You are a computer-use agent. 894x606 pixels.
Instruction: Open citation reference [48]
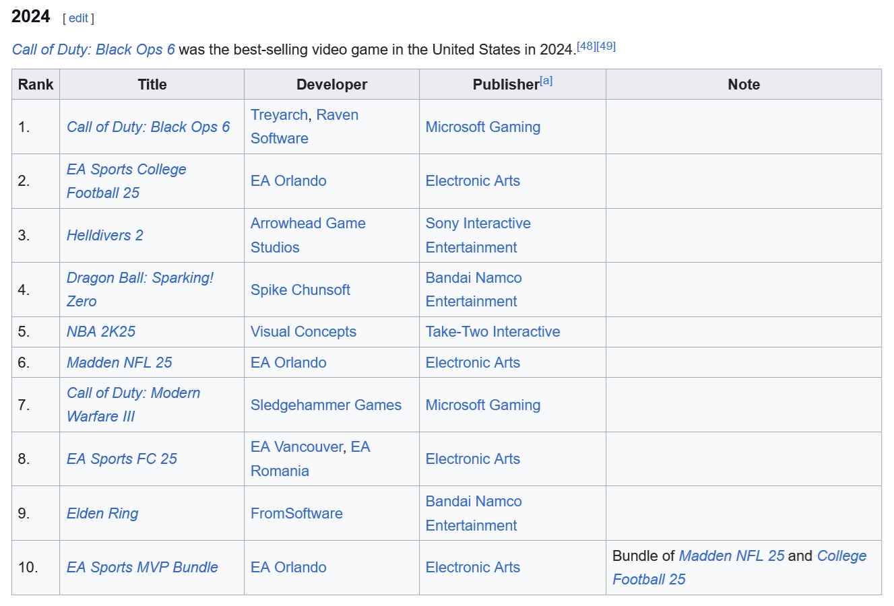(586, 46)
